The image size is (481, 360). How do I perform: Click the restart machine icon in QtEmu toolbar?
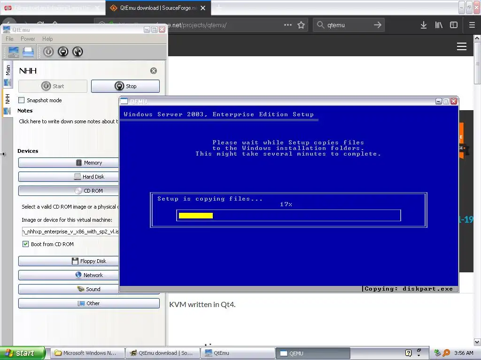78,52
